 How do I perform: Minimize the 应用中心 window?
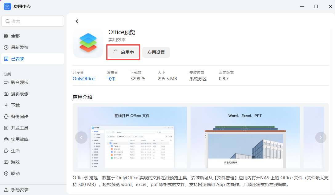click(x=302, y=6)
